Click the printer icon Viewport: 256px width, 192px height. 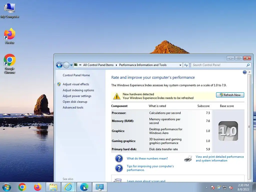pos(188,159)
